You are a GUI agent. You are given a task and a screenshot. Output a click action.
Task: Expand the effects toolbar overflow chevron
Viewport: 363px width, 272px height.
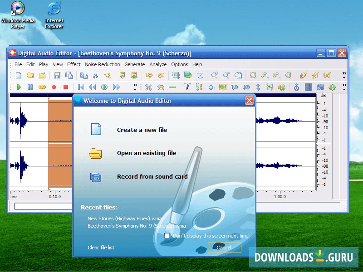tap(344, 87)
